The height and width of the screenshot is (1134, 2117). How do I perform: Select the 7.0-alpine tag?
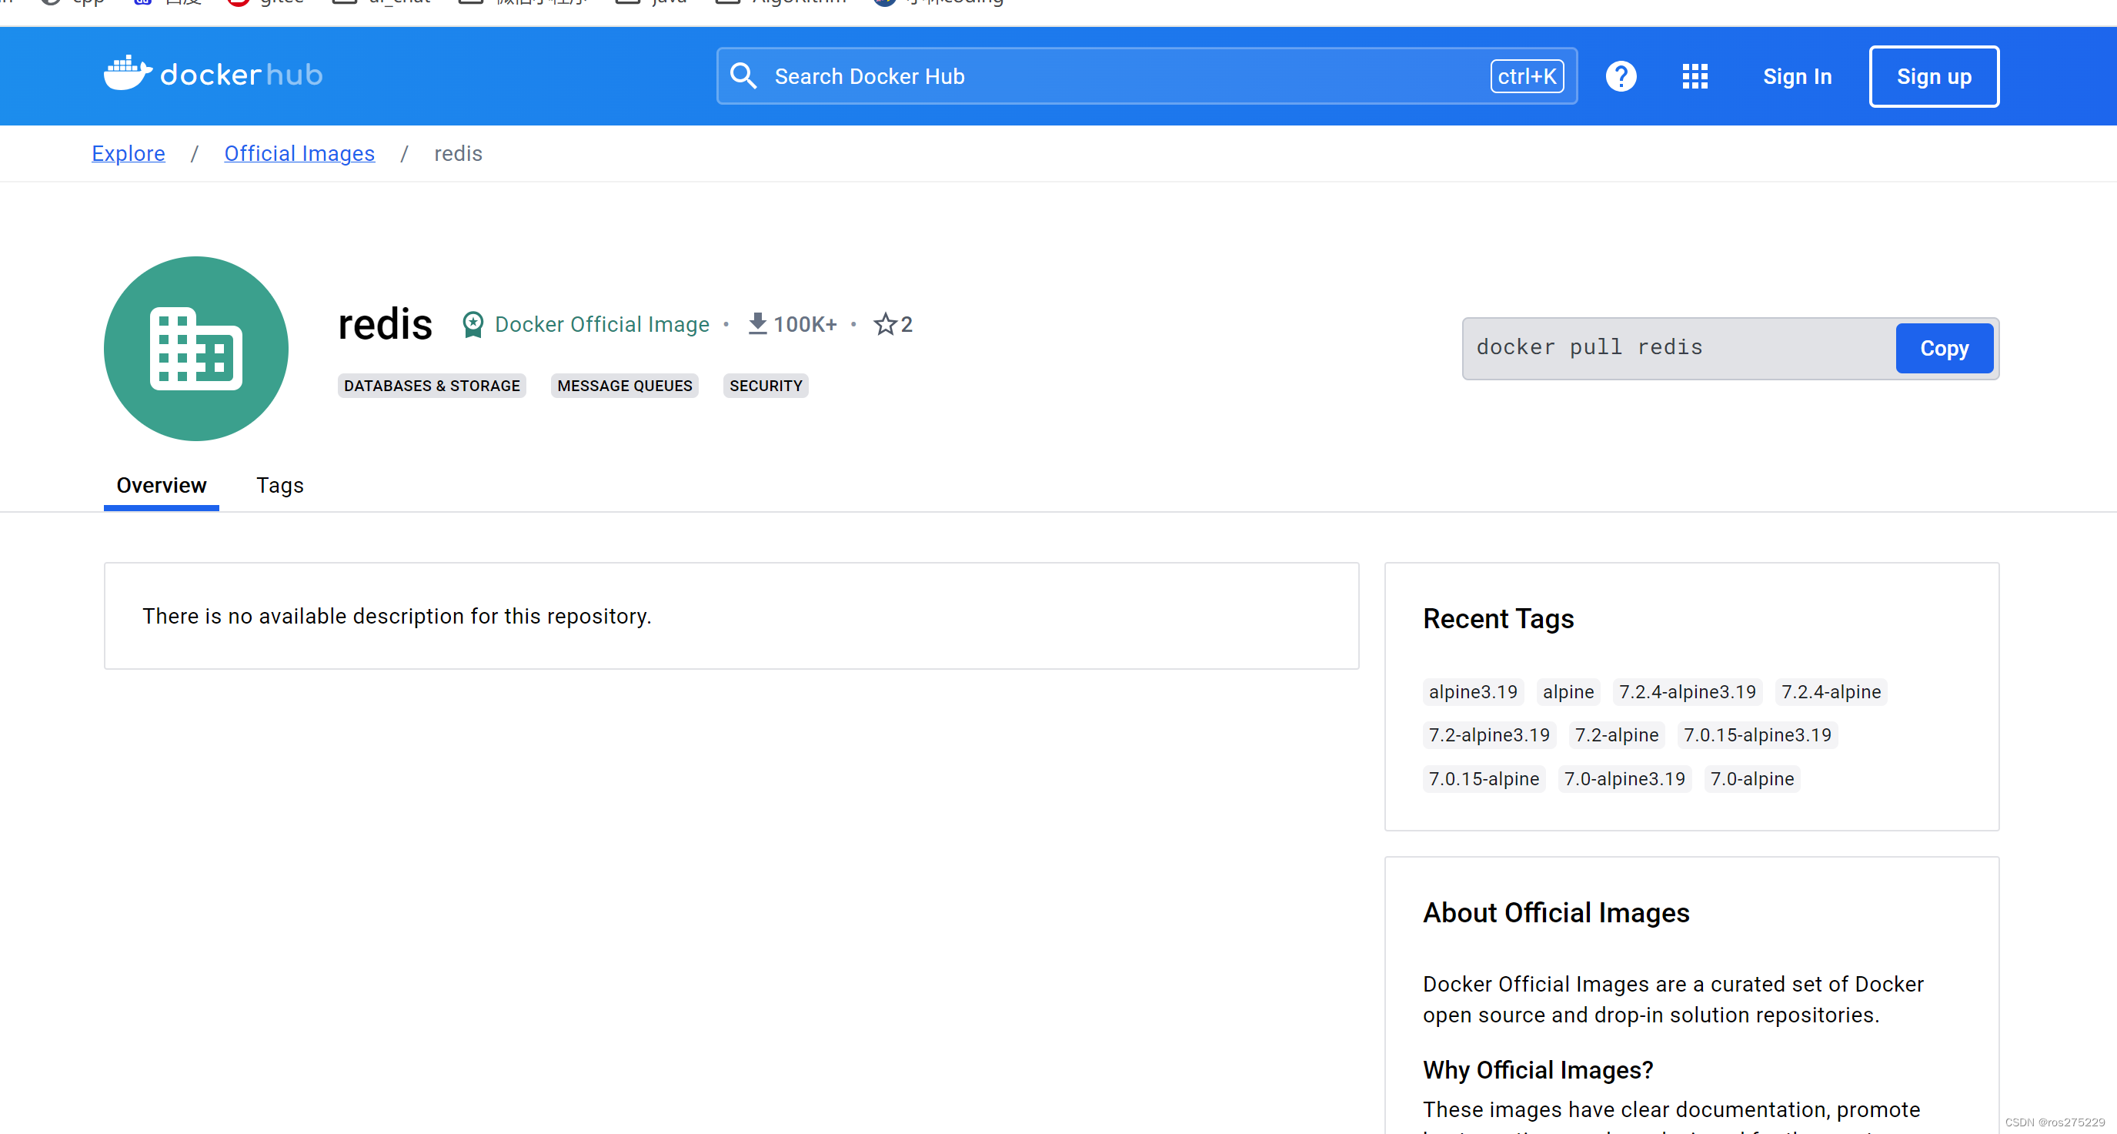[x=1751, y=778]
